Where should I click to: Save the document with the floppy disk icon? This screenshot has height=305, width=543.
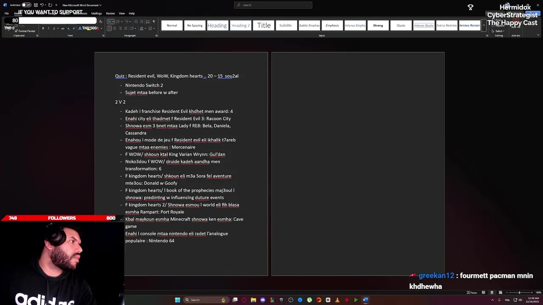35,5
